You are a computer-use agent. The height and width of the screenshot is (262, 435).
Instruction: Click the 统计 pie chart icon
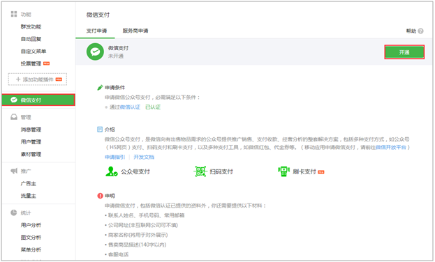13,213
